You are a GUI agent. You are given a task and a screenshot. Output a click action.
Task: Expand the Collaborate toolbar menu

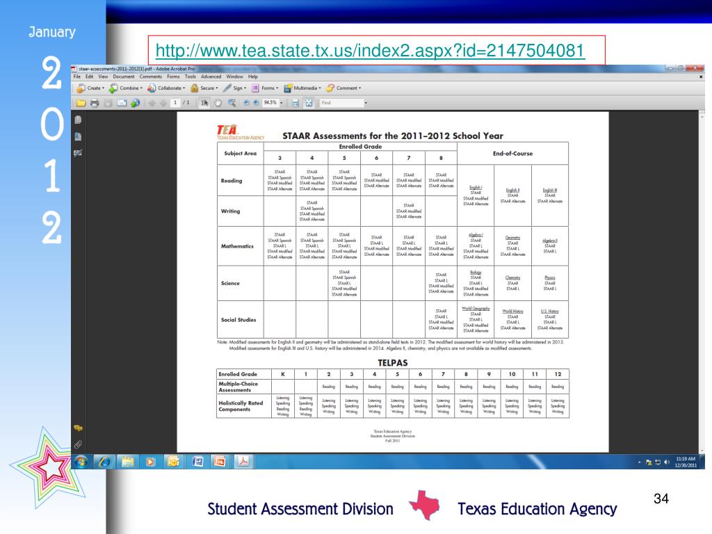pyautogui.click(x=165, y=88)
